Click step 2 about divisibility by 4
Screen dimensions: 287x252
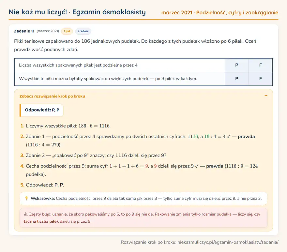coord(140,141)
